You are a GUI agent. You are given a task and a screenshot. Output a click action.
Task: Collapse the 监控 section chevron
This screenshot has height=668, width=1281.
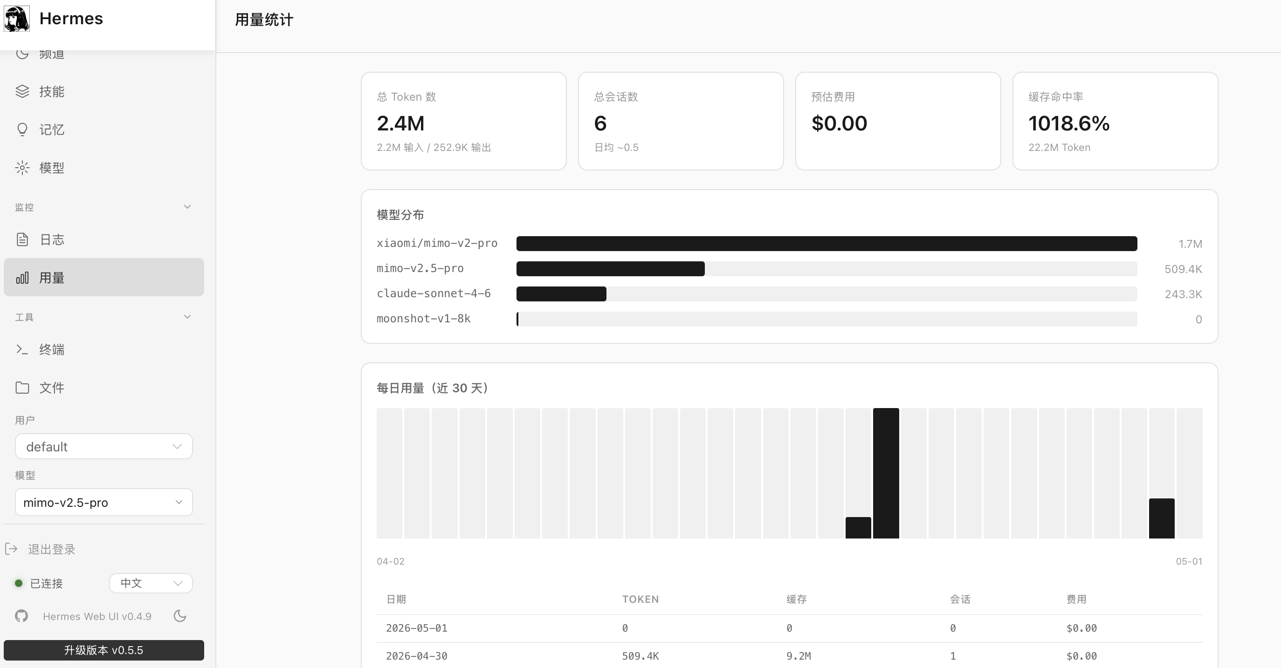tap(187, 207)
